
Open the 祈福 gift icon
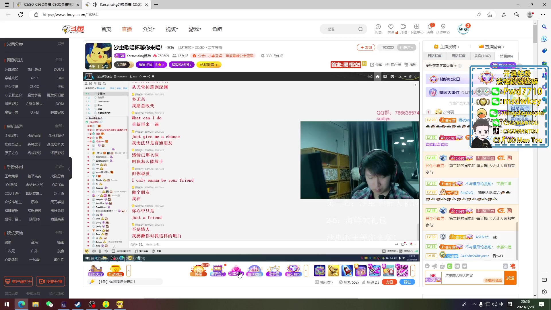pyautogui.click(x=198, y=271)
